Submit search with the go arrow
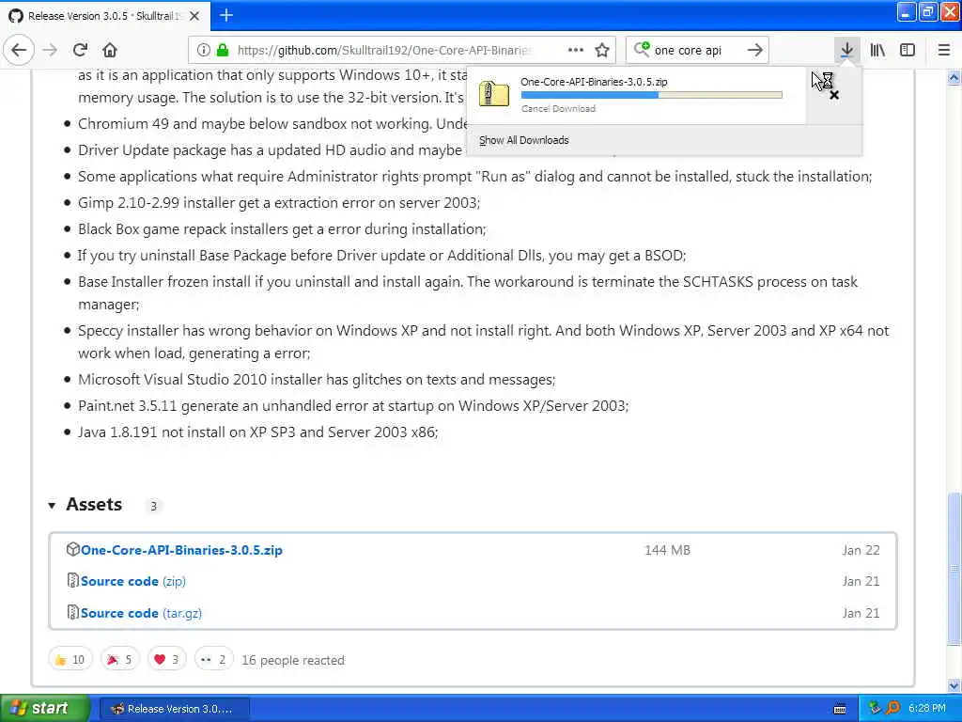Image resolution: width=962 pixels, height=722 pixels. [755, 50]
